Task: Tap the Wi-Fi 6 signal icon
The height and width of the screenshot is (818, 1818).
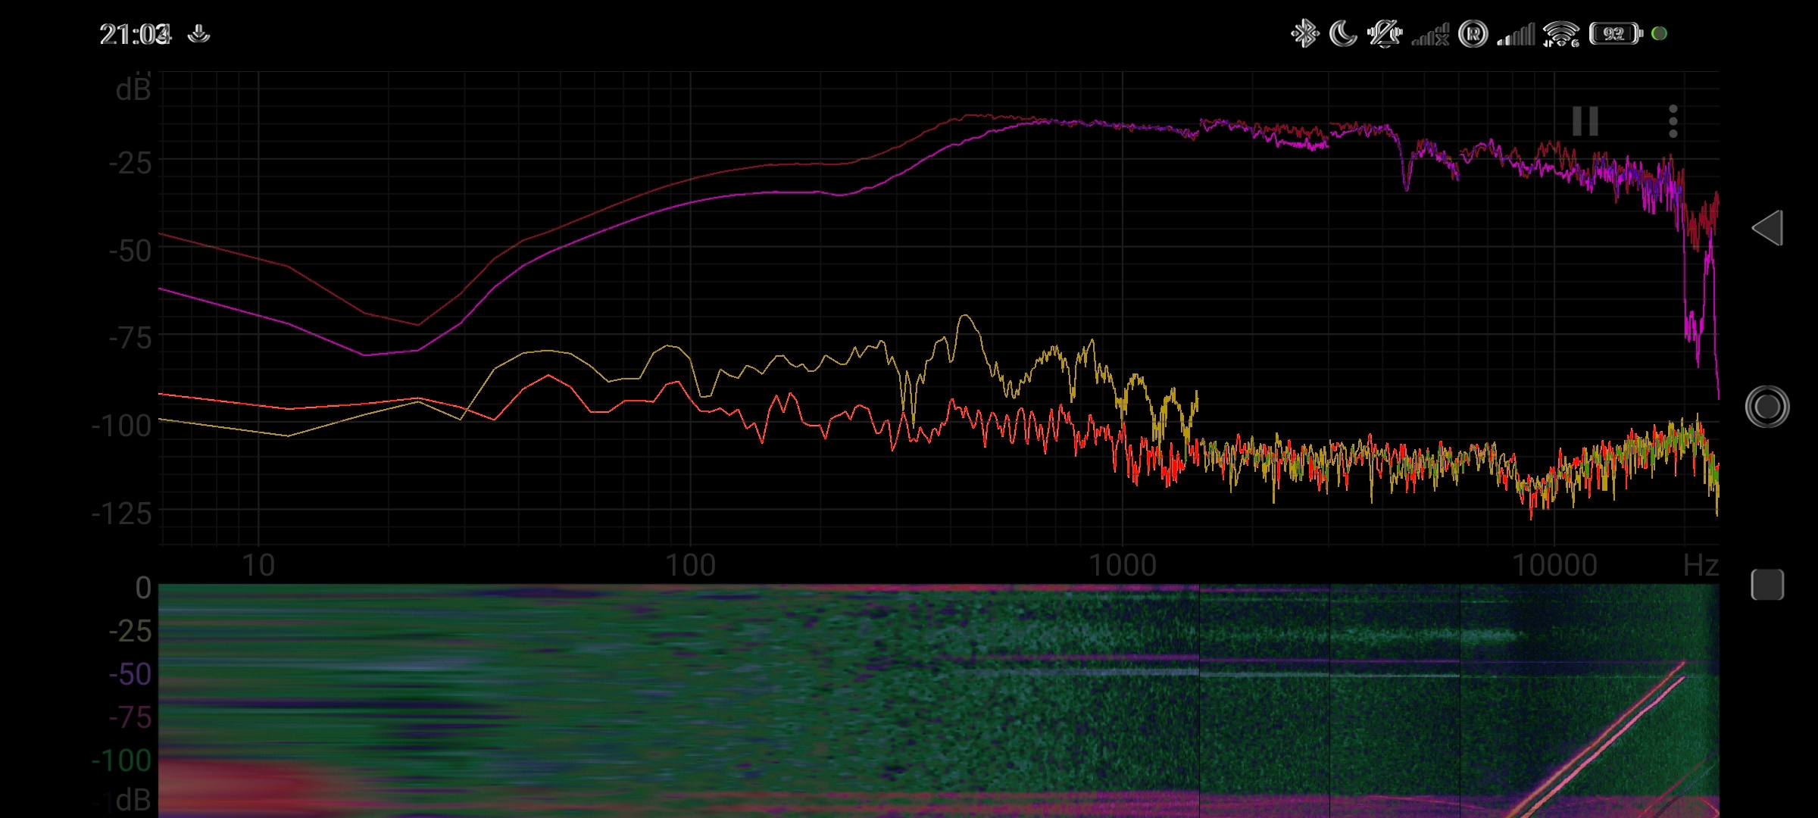Action: coord(1561,34)
